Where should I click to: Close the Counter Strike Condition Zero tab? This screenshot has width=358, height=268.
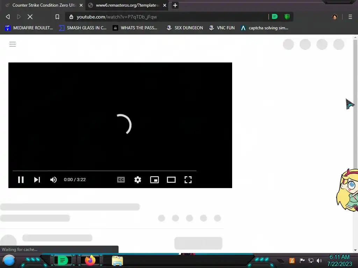coord(81,5)
